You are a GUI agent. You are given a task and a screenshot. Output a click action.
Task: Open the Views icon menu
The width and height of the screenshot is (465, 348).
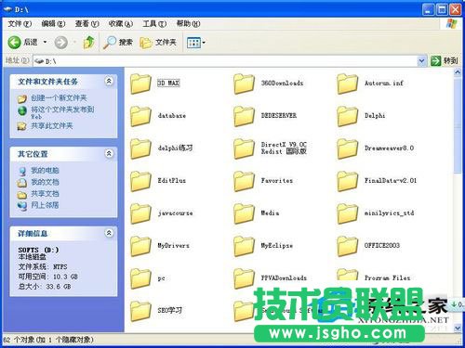click(x=196, y=43)
